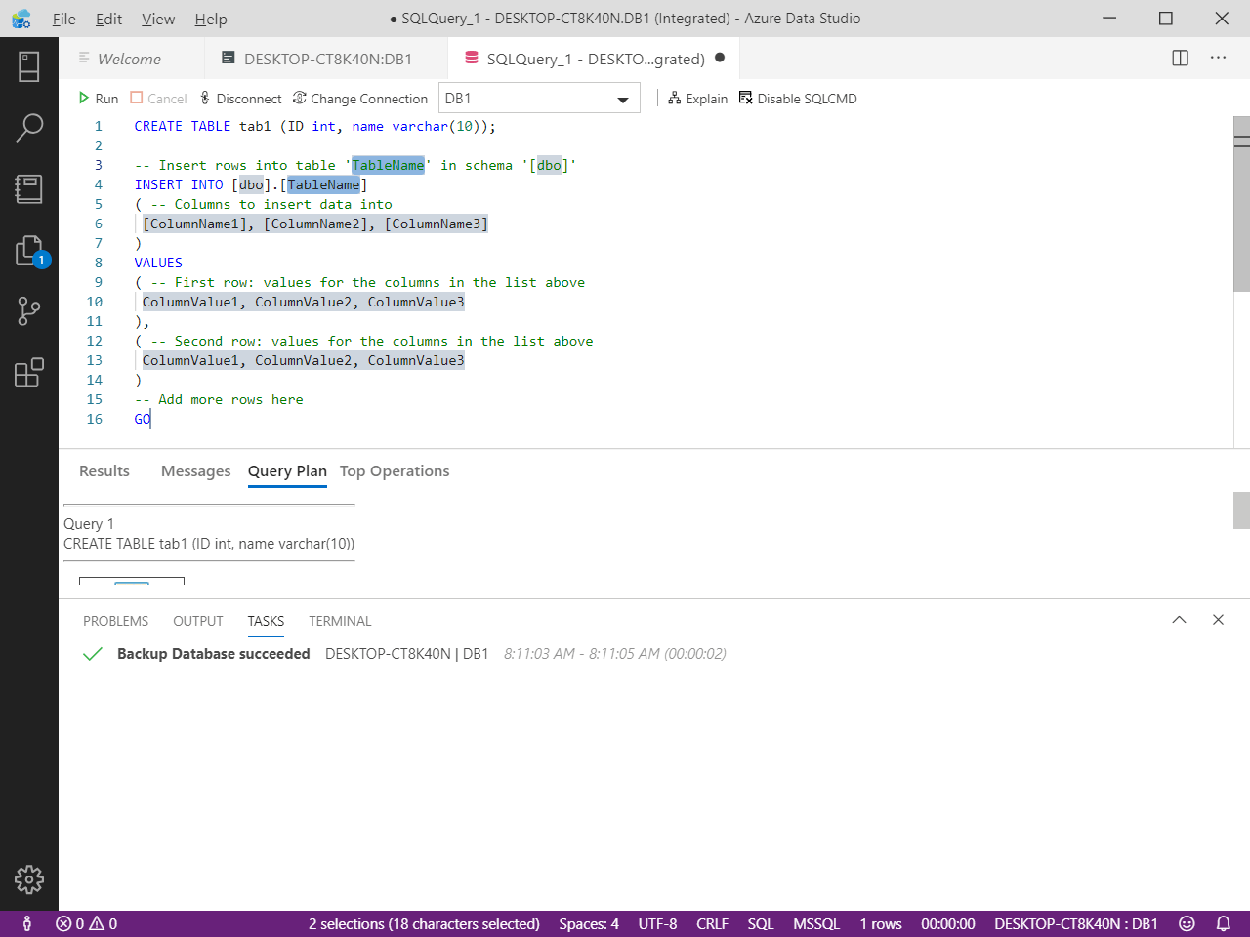Viewport: 1250px width, 937px height.
Task: Click the DESKTOP-CT8K40N : DB1 connection status
Action: (1076, 923)
